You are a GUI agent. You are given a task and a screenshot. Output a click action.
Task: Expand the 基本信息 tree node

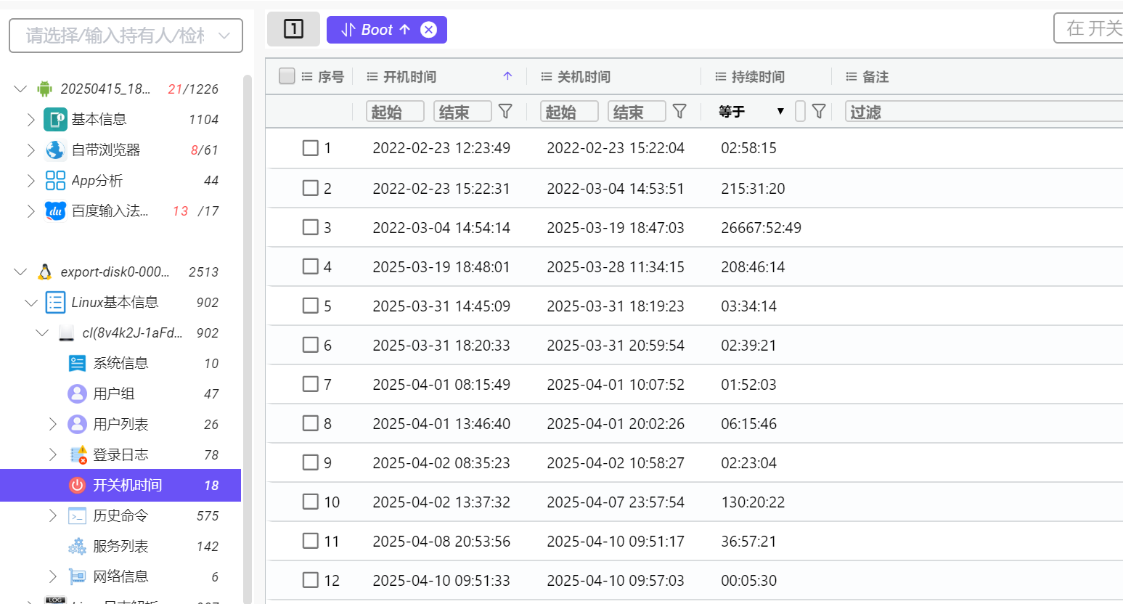[30, 119]
